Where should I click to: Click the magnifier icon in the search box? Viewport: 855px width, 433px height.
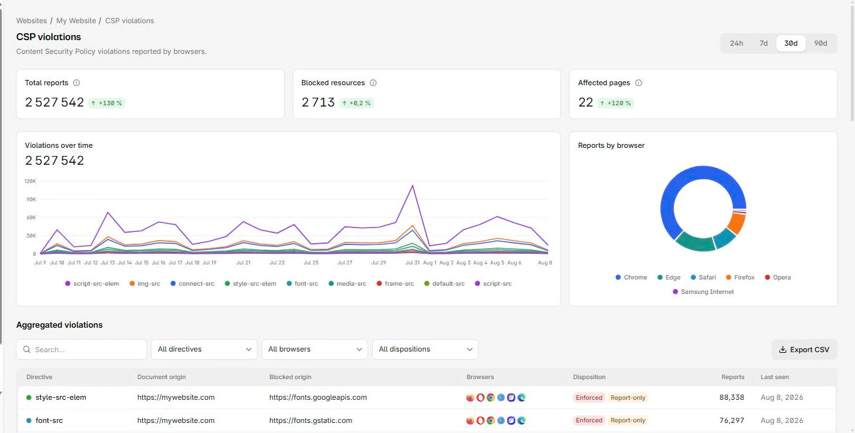click(27, 350)
